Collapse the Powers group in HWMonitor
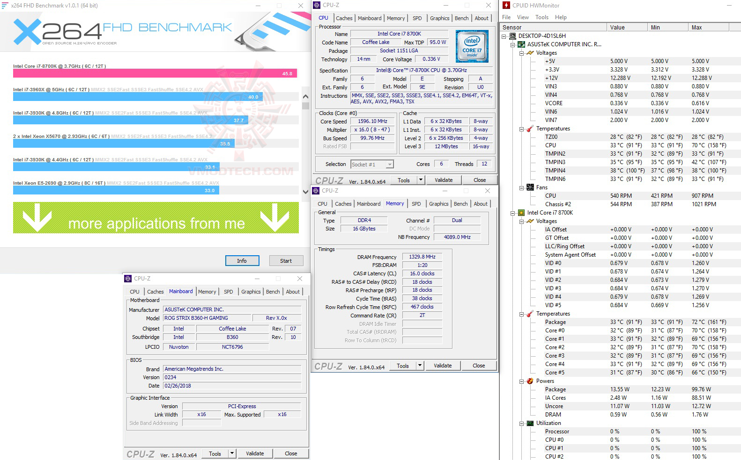Screen dimensions: 741x460 pos(521,381)
